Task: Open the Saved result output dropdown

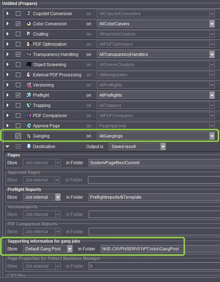Action: [163, 147]
